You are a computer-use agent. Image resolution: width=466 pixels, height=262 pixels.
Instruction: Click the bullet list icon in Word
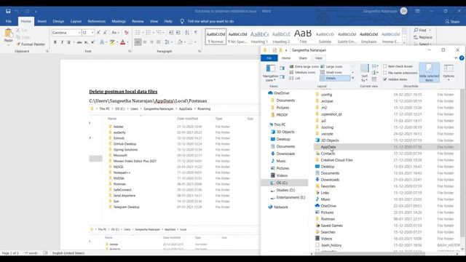(x=138, y=32)
